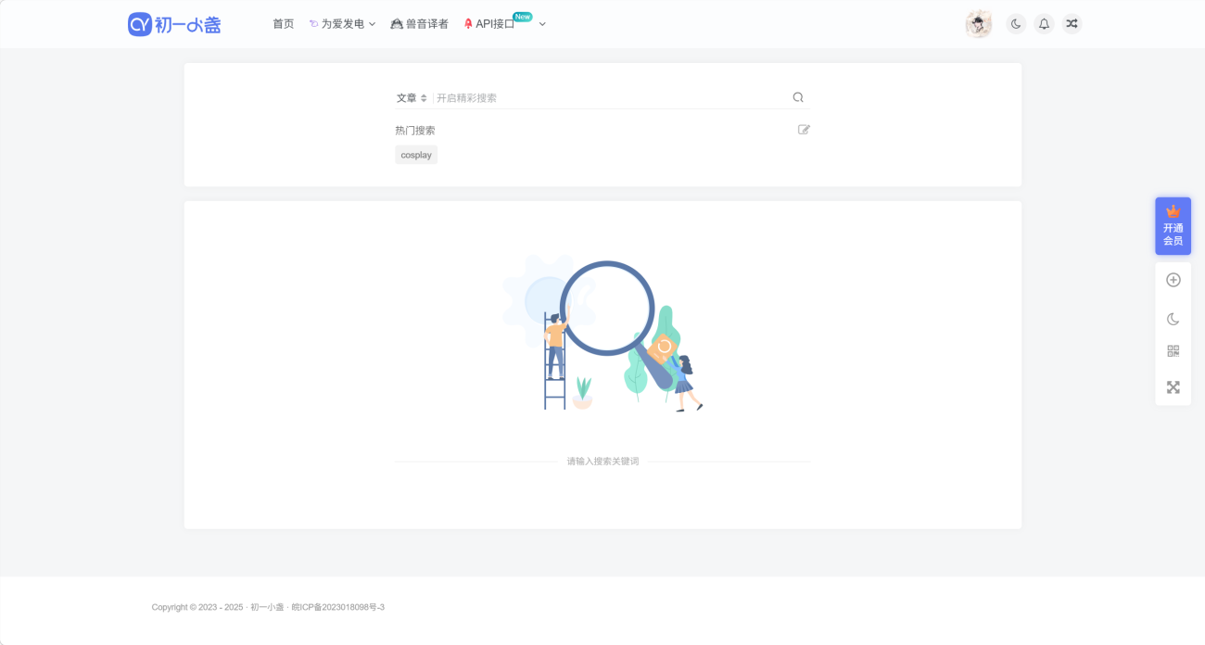The height and width of the screenshot is (645, 1205).
Task: Open the notifications bell
Action: (x=1044, y=24)
